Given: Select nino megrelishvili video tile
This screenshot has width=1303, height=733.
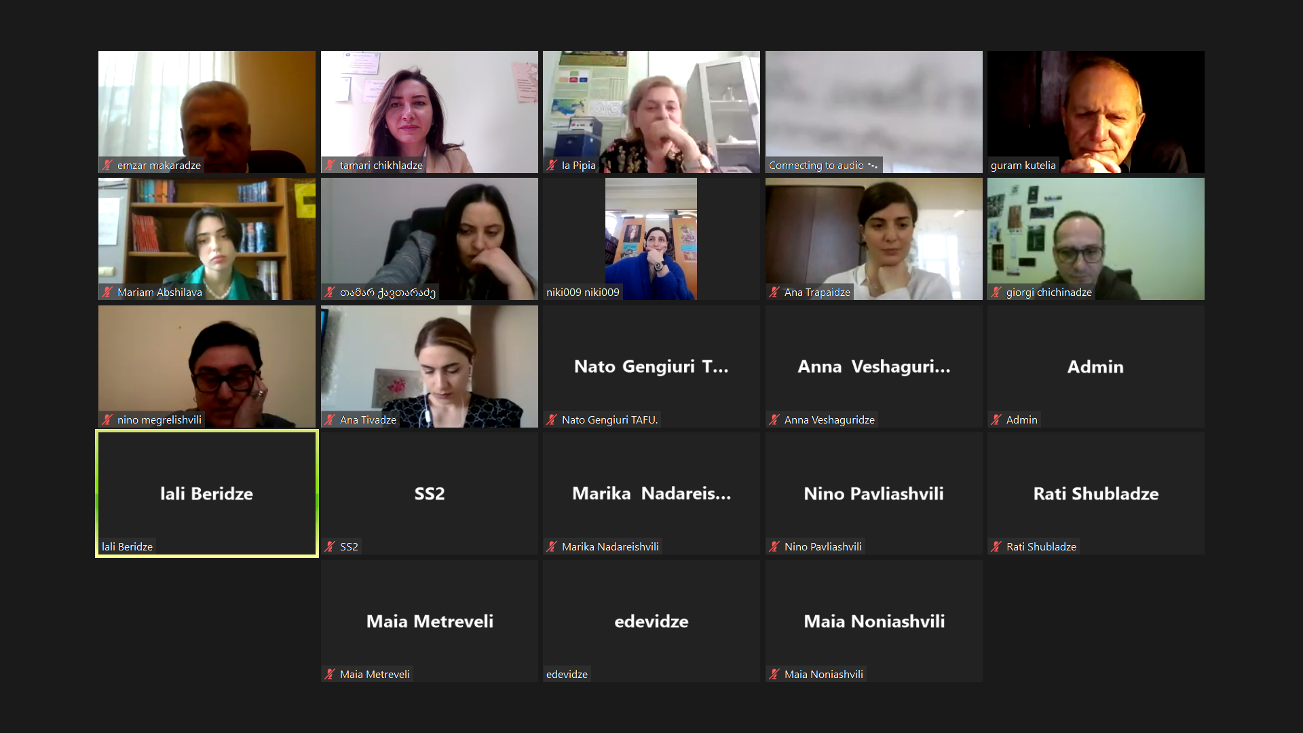Looking at the screenshot, I should click(x=207, y=366).
